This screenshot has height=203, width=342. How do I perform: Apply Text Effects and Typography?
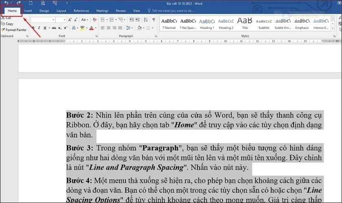(x=74, y=28)
